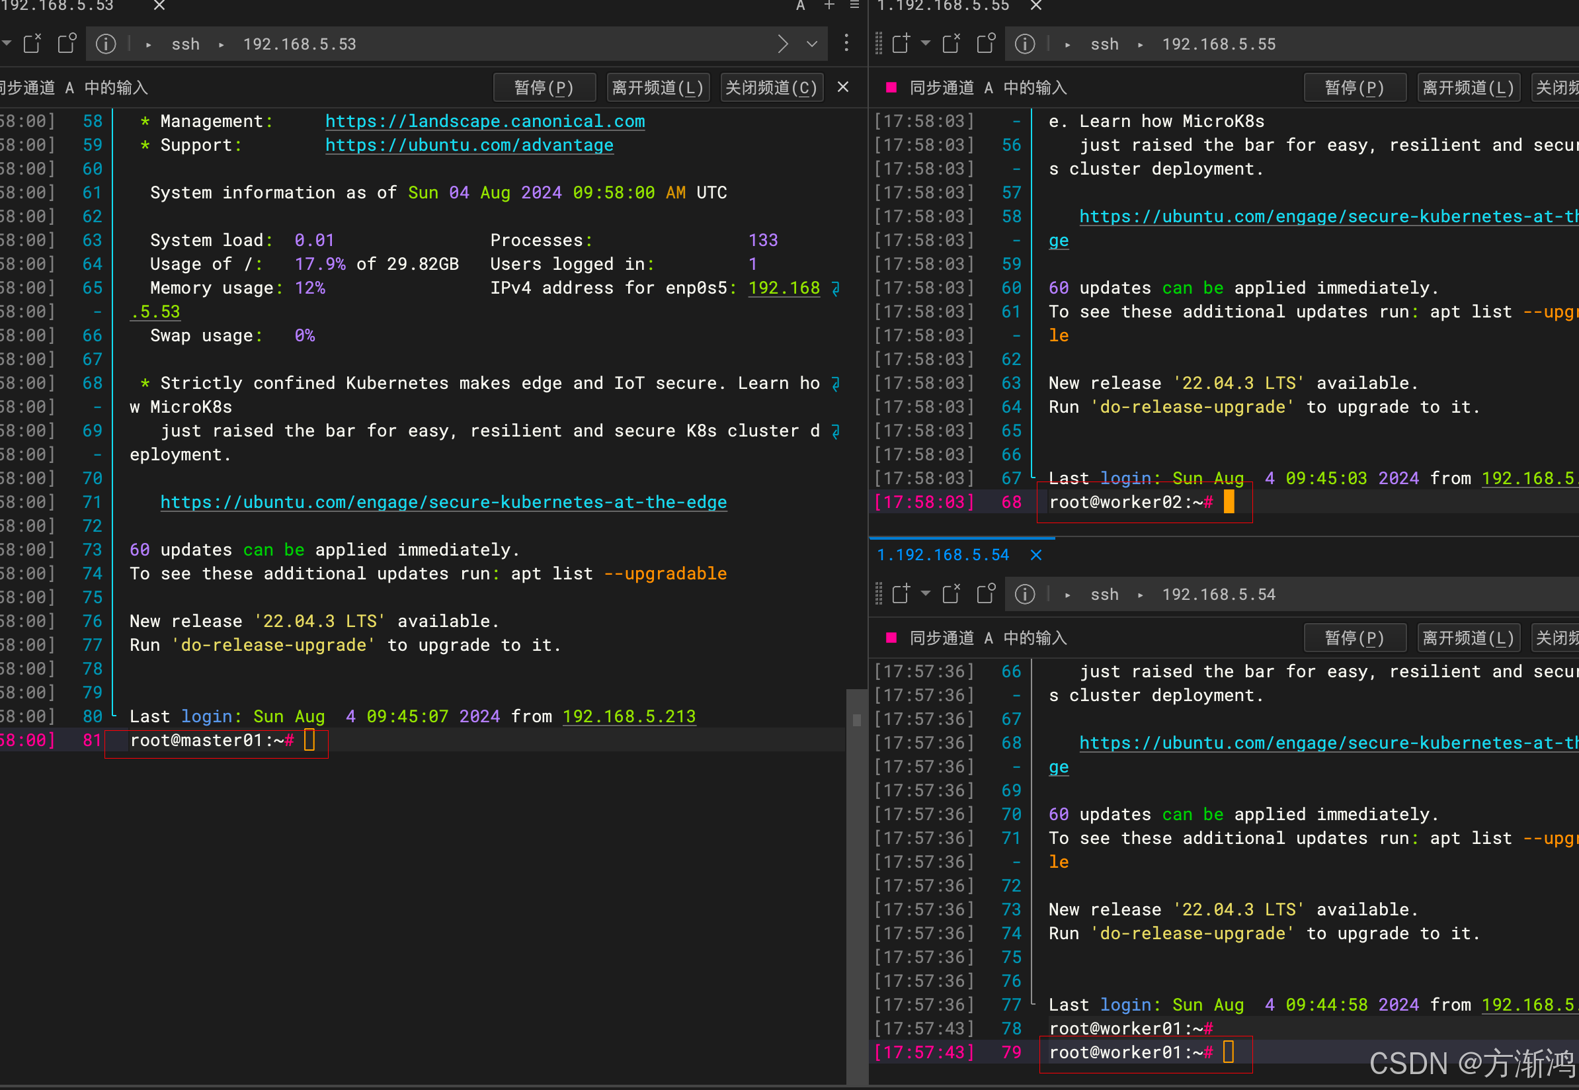Viewport: 1579px width, 1090px height.
Task: Click 关闭频道(C) in master01 pane
Action: click(x=772, y=88)
